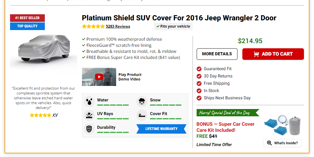This screenshot has height=157, width=314.
Task: Click the Lifetime Warranty ribbon
Action: (161, 129)
